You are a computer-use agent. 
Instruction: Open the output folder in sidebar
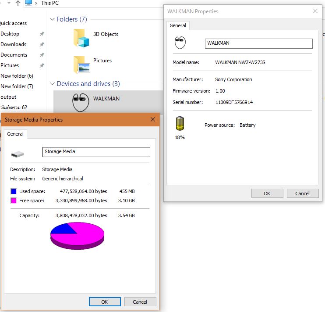pos(8,97)
